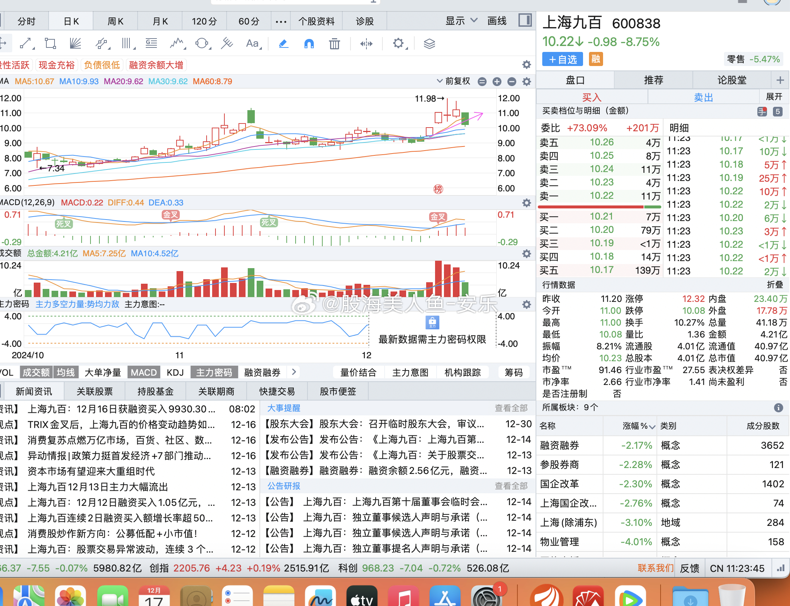Open the 国企改革 sector row
The height and width of the screenshot is (606, 790).
pyautogui.click(x=663, y=484)
